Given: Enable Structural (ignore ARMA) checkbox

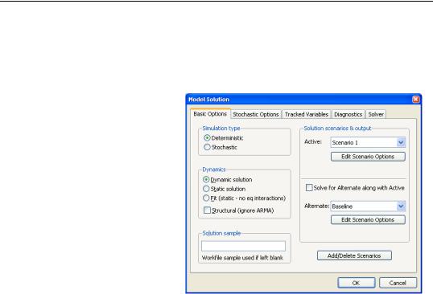Looking at the screenshot, I should pyautogui.click(x=238, y=210).
